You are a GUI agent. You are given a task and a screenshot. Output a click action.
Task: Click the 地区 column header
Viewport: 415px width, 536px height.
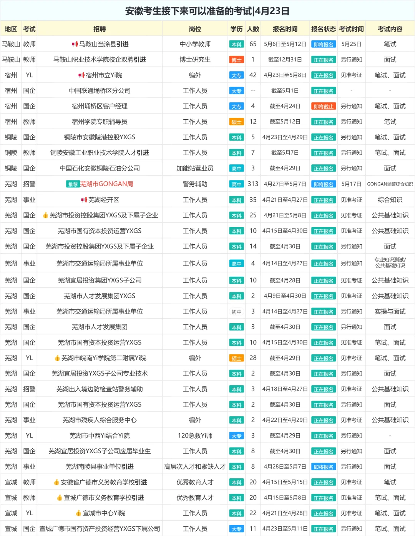[11, 28]
